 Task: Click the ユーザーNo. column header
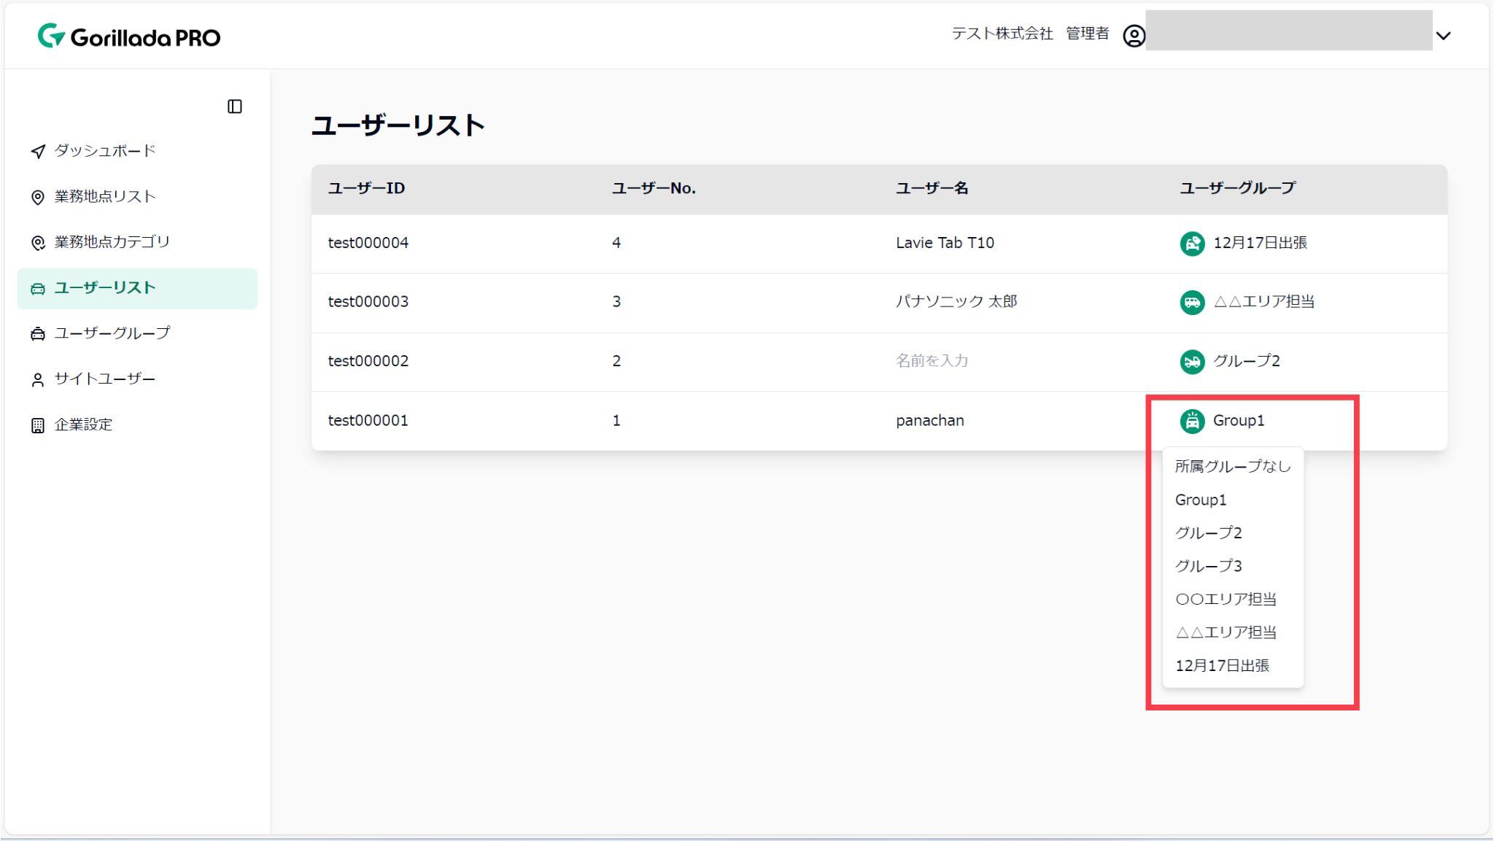(x=654, y=188)
